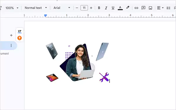Add a document tab with the plus icon
This screenshot has height=110, width=176.
pyautogui.click(x=11, y=35)
